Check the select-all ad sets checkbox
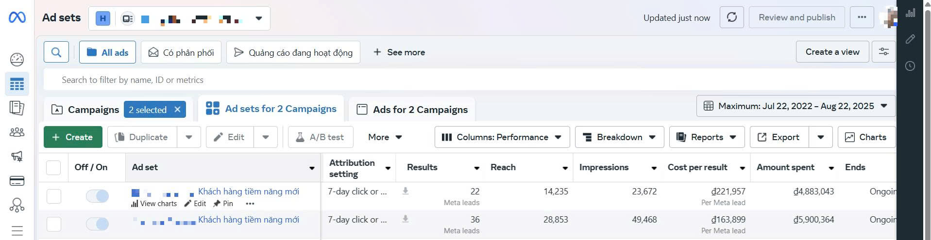This screenshot has width=931, height=240. click(53, 167)
